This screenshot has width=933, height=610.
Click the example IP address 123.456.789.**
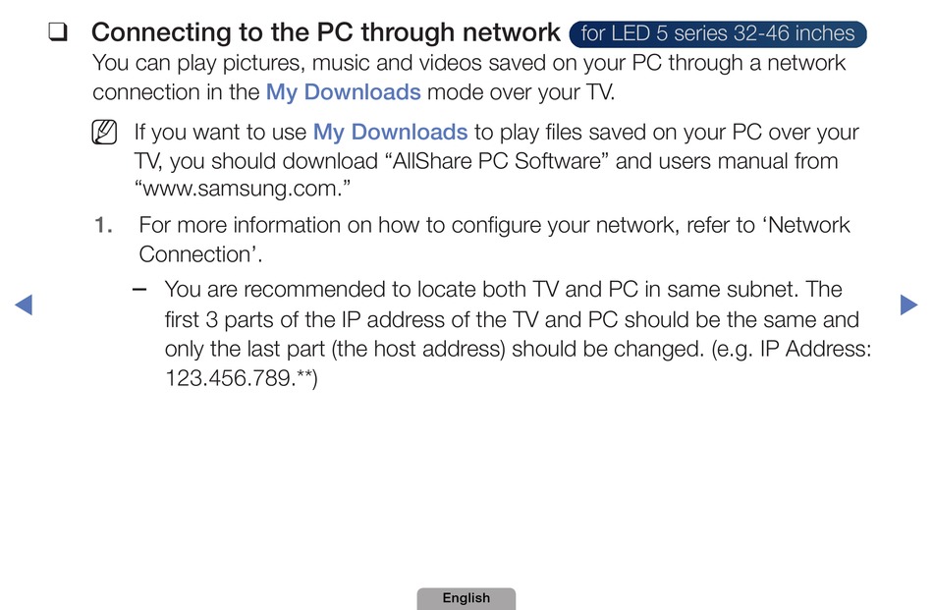(x=241, y=378)
